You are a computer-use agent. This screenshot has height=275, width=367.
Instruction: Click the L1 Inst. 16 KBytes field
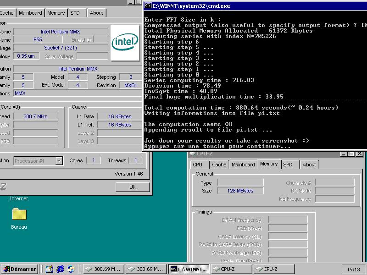[120, 125]
